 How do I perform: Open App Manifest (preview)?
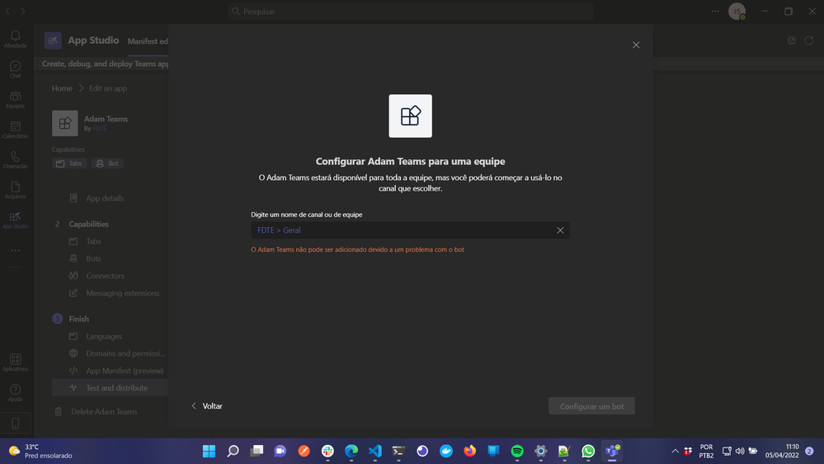click(125, 371)
